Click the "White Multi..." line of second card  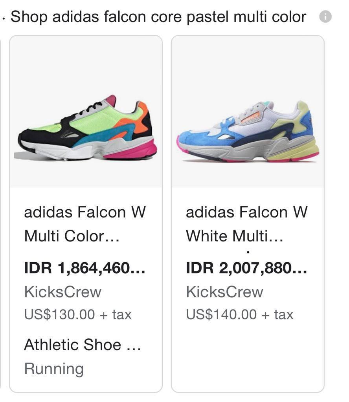click(235, 236)
